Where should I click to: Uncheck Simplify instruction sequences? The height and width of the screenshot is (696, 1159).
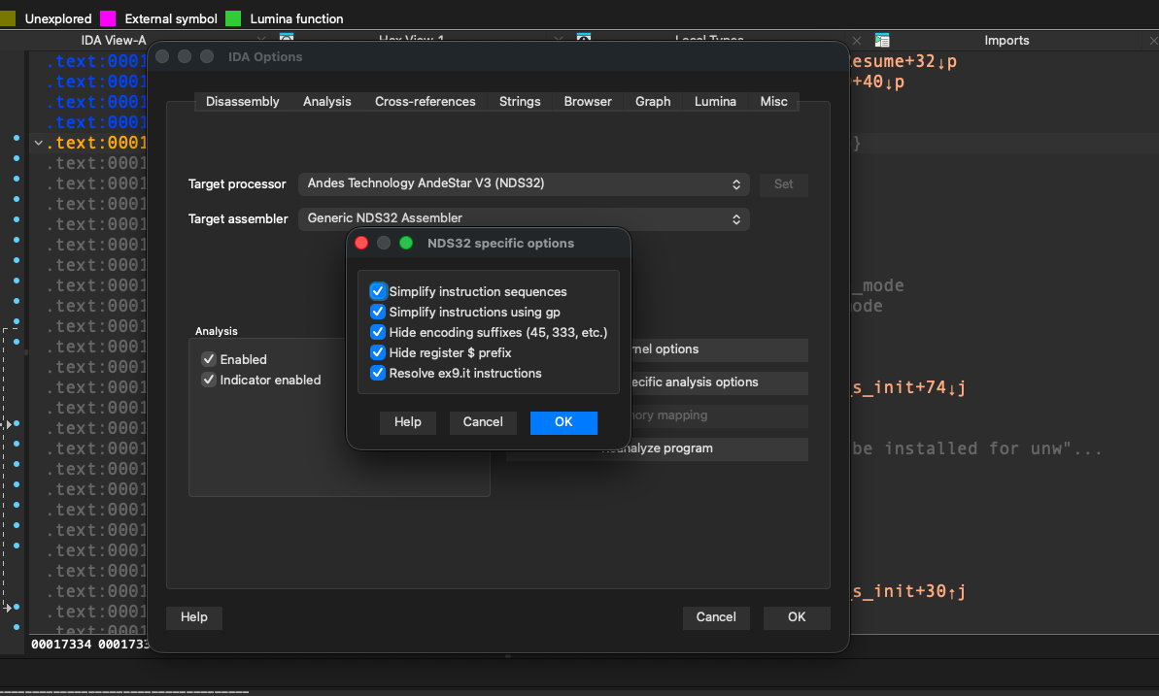378,291
